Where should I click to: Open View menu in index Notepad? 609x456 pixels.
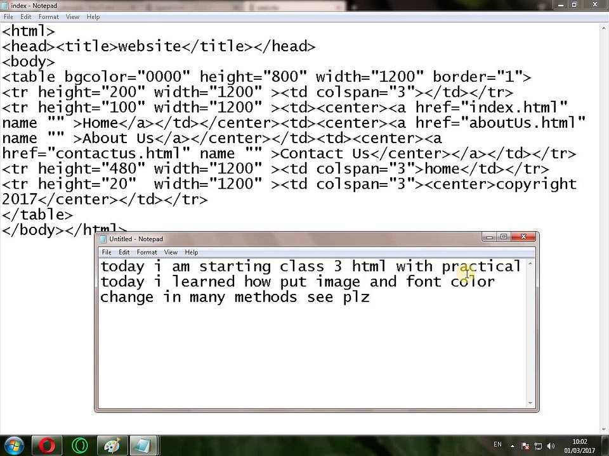click(72, 16)
